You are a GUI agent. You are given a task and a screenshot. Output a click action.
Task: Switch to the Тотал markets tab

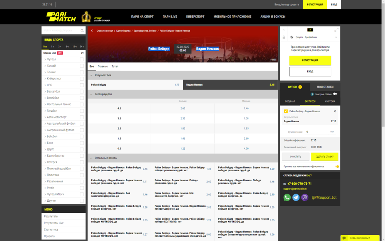115,66
